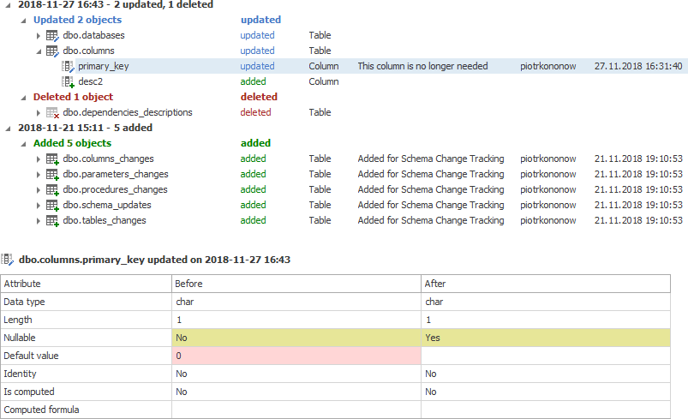The height and width of the screenshot is (419, 688).
Task: Collapse the dbo.columns node
Action: click(x=39, y=51)
